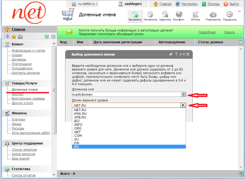Collapse all menu sections with minus icon
The image size is (245, 179).
pos(53,37)
